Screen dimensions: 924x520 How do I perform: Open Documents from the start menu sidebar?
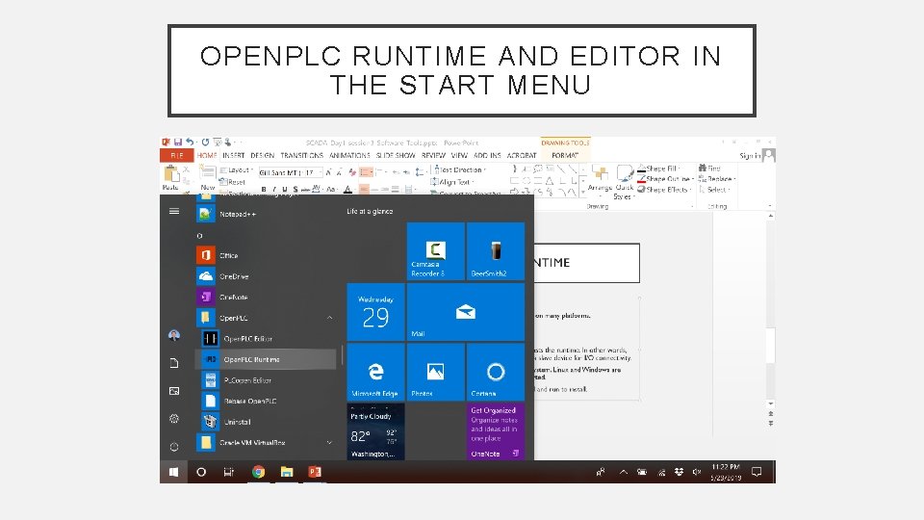tap(174, 363)
